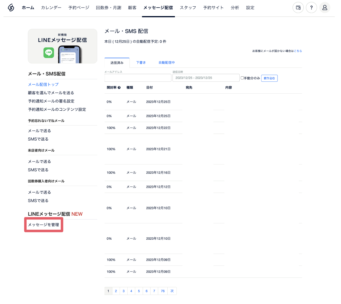341x304 pixels.
Task: Open メッセージを管理 under LINE配信
Action: pos(44,225)
